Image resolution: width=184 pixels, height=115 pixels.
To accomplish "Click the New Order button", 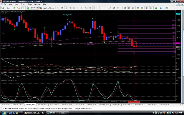I will [x=32, y=8].
